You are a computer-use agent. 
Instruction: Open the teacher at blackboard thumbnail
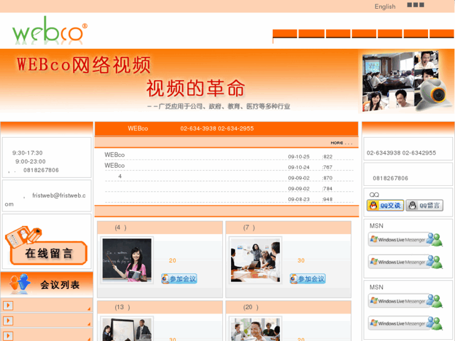127,260
